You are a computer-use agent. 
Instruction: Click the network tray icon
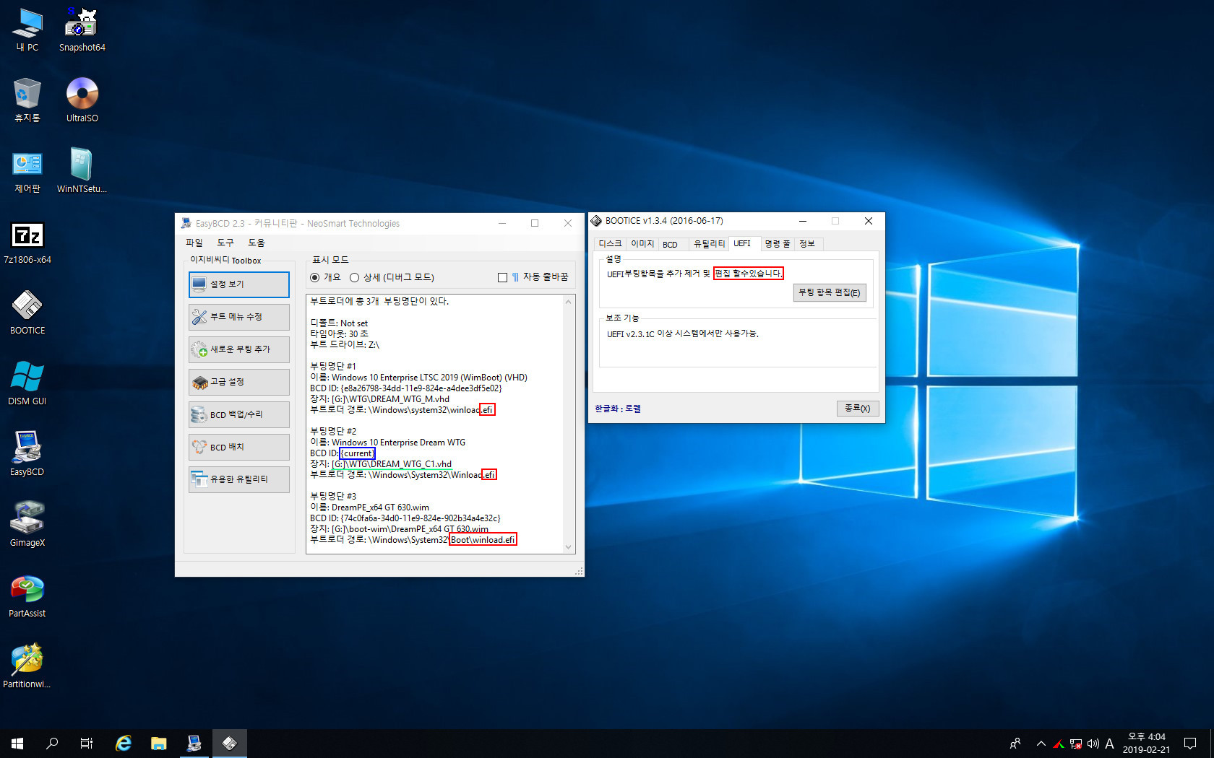pyautogui.click(x=1076, y=743)
